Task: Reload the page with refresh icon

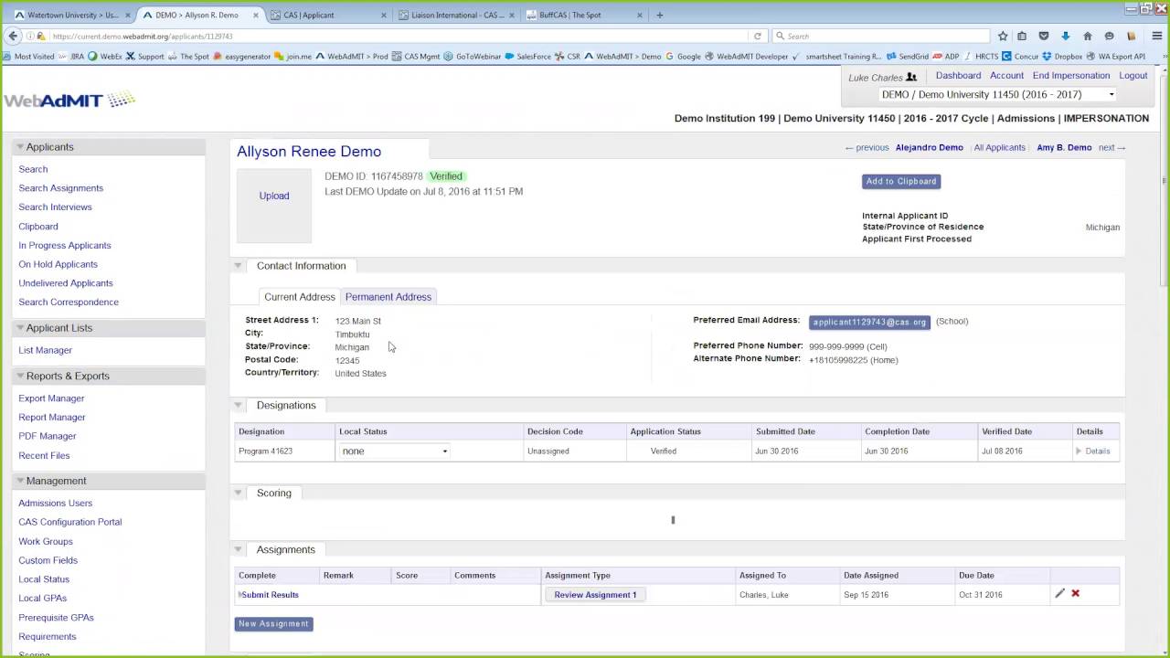Action: coord(757,36)
